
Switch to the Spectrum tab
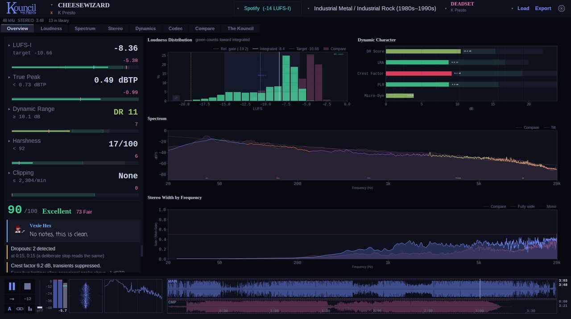(85, 29)
